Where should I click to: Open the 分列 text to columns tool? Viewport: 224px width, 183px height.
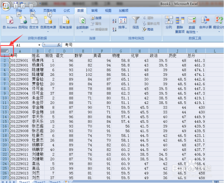(x=169, y=20)
